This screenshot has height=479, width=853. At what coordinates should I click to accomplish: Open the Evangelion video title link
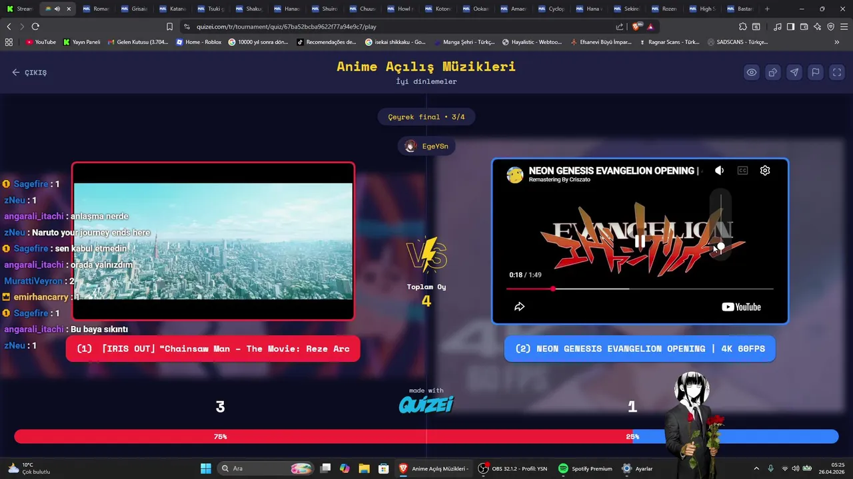(612, 170)
